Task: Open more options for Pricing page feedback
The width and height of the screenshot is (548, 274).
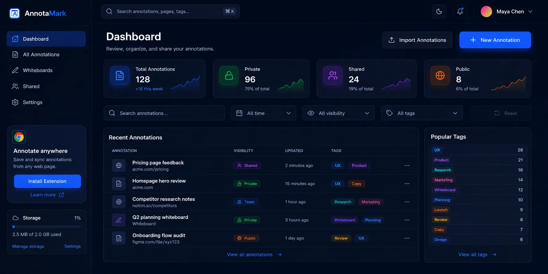Action: point(407,166)
